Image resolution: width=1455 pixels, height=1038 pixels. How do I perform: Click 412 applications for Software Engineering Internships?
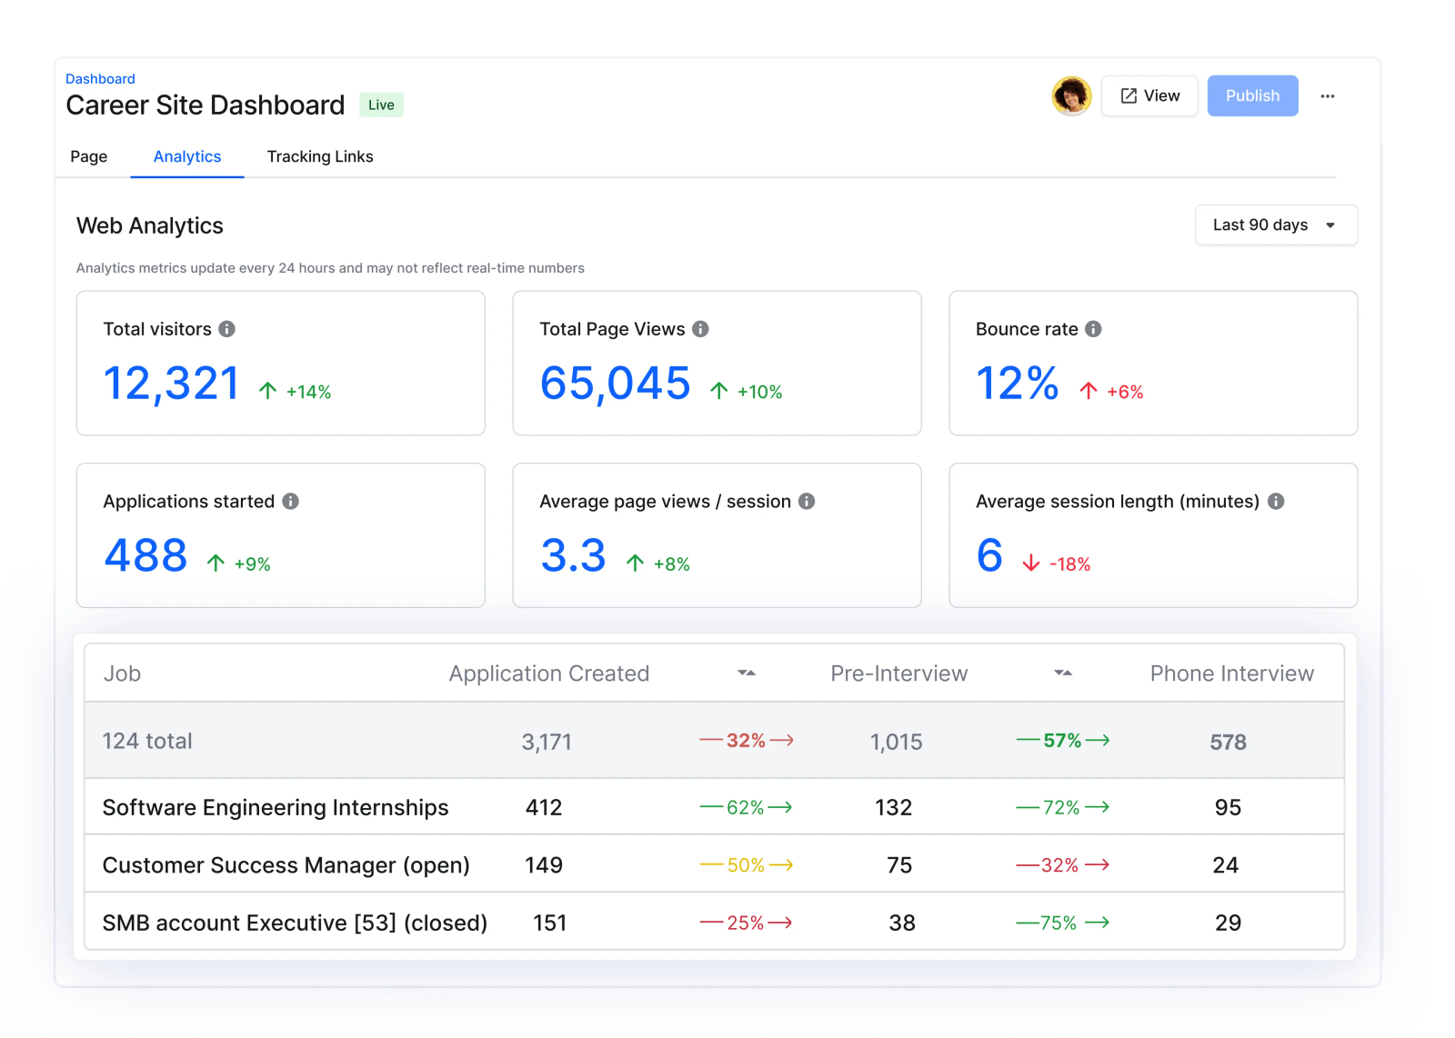point(544,807)
